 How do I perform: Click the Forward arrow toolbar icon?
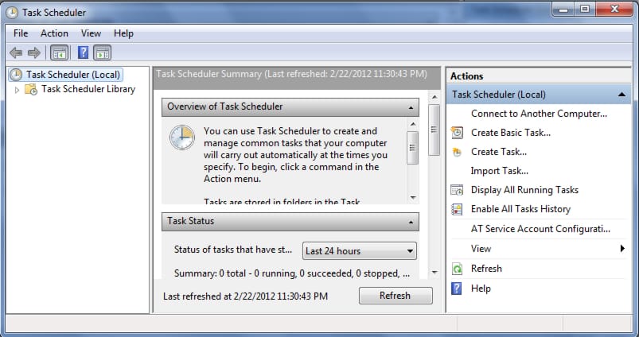[x=34, y=53]
